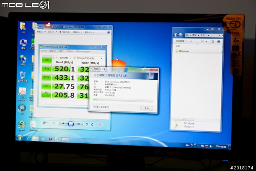Viewport: 256px width, 171px height.
Task: Click Photo Viewer's blue help icon
Action: click(108, 32)
